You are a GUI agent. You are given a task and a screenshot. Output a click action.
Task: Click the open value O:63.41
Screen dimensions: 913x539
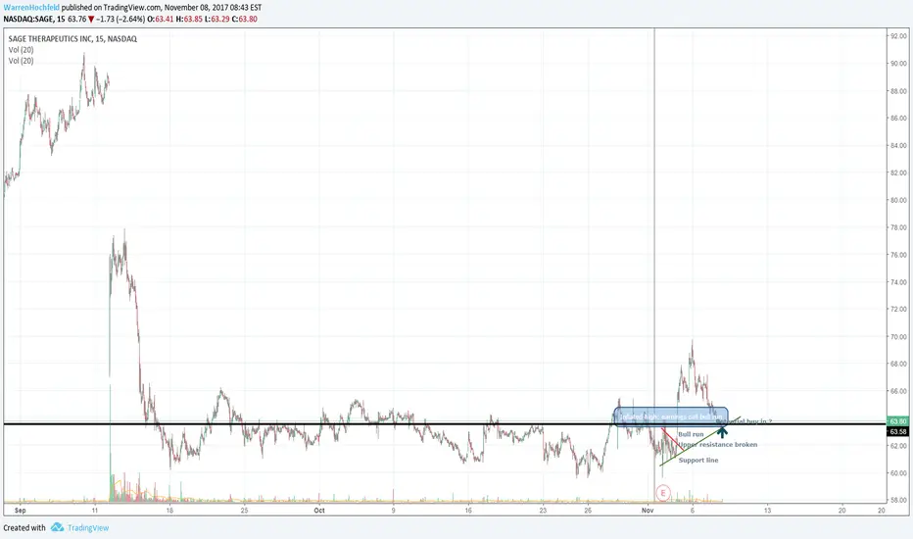[160, 20]
